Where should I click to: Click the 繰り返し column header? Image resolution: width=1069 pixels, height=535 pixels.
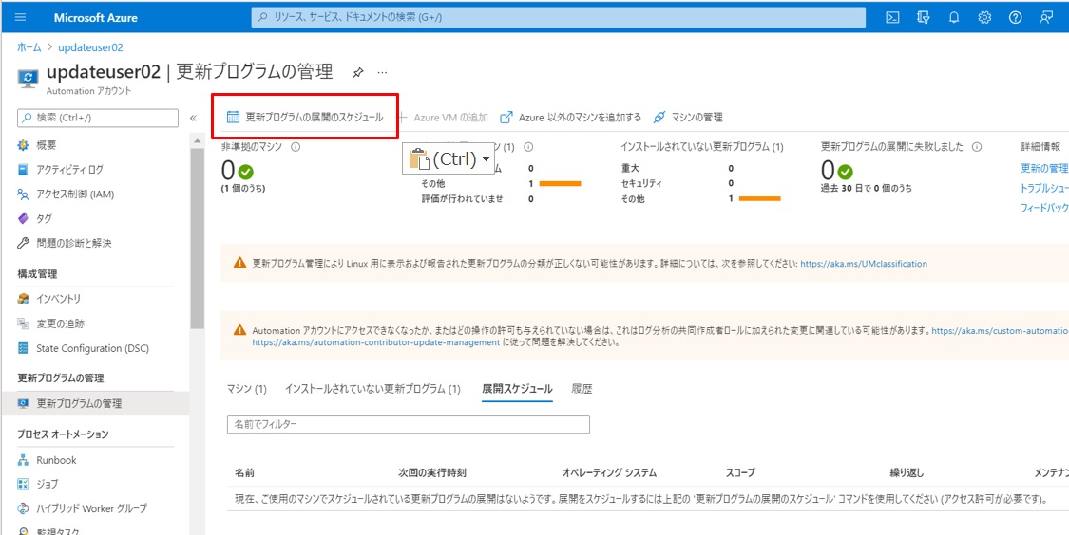tap(907, 472)
